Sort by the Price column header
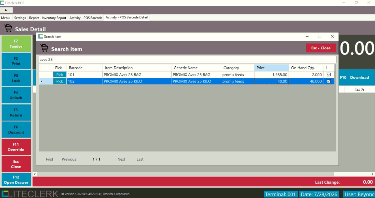The image size is (375, 198). pos(271,68)
